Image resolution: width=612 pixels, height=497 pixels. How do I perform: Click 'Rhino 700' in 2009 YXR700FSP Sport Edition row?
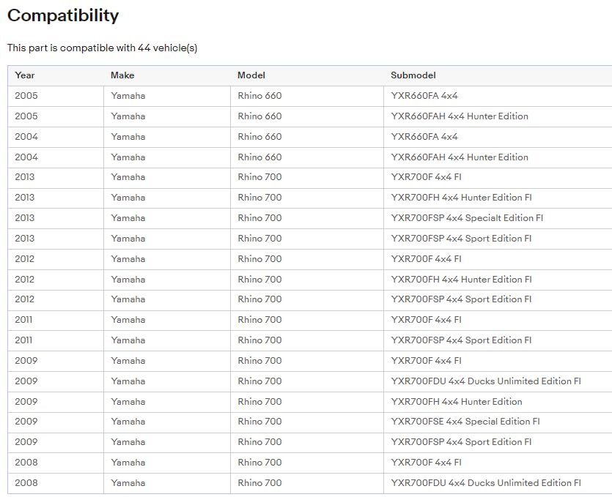(259, 442)
